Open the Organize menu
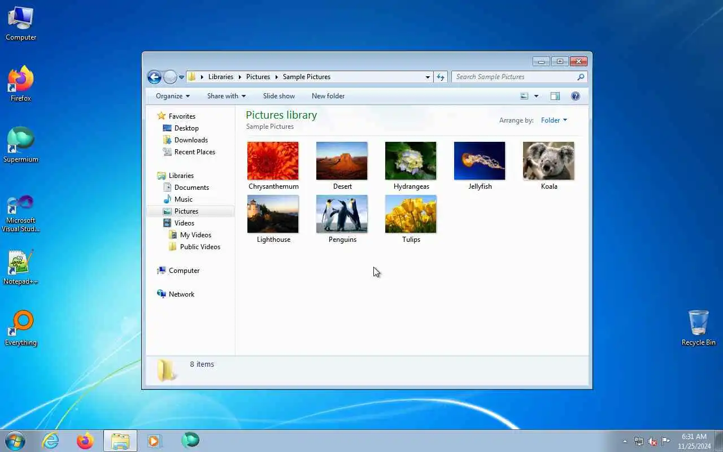The image size is (723, 452). pos(173,96)
